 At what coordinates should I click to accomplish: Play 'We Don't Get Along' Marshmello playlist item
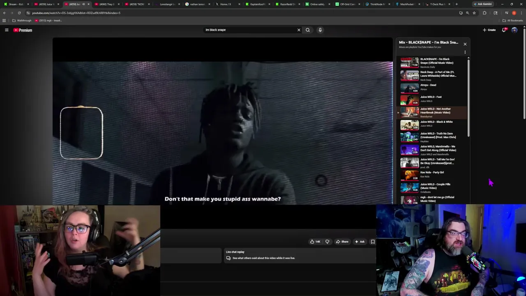point(432,150)
